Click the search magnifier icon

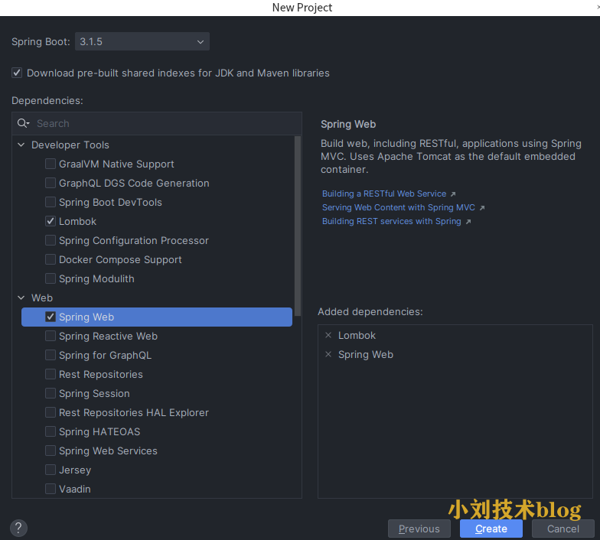pos(24,123)
